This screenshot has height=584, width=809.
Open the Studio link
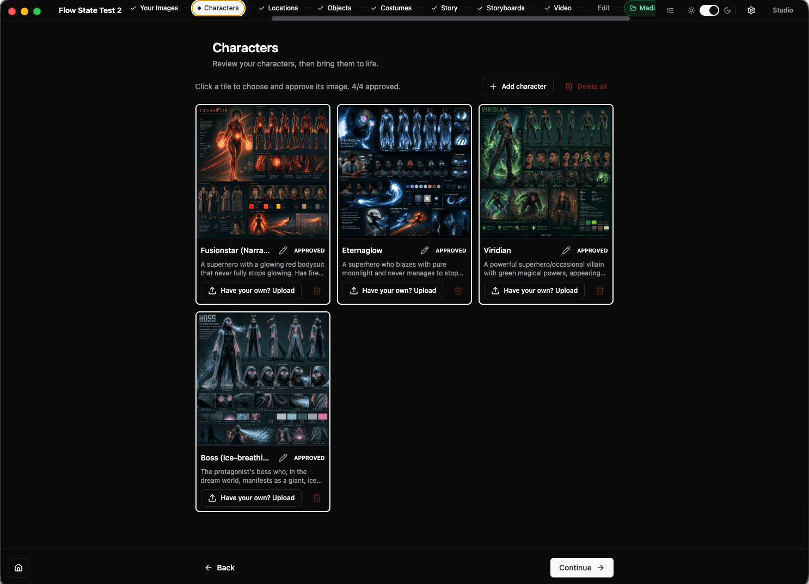(783, 10)
